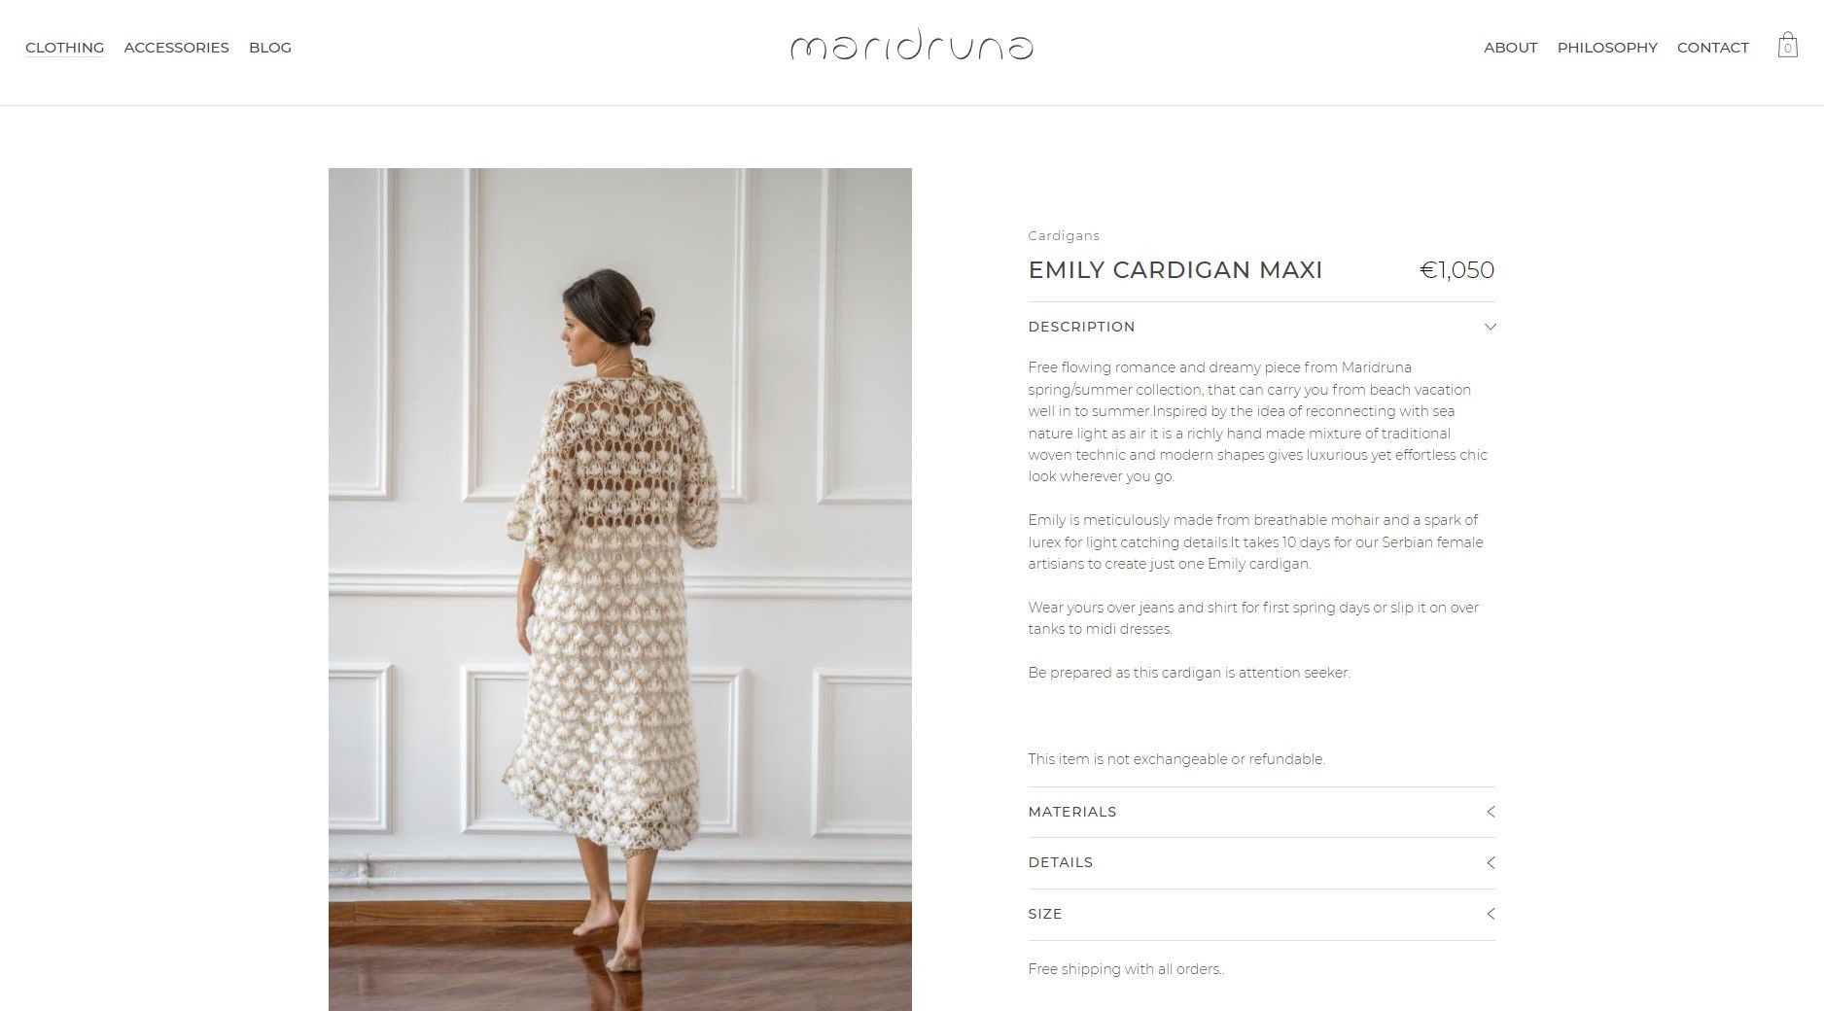Collapse the DESCRIPTION section header
The image size is (1824, 1011).
tap(1261, 327)
